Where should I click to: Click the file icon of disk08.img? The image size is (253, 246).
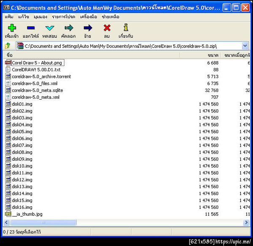tap(8, 152)
